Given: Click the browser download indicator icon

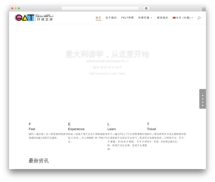Looking at the screenshot, I should point(146,8).
